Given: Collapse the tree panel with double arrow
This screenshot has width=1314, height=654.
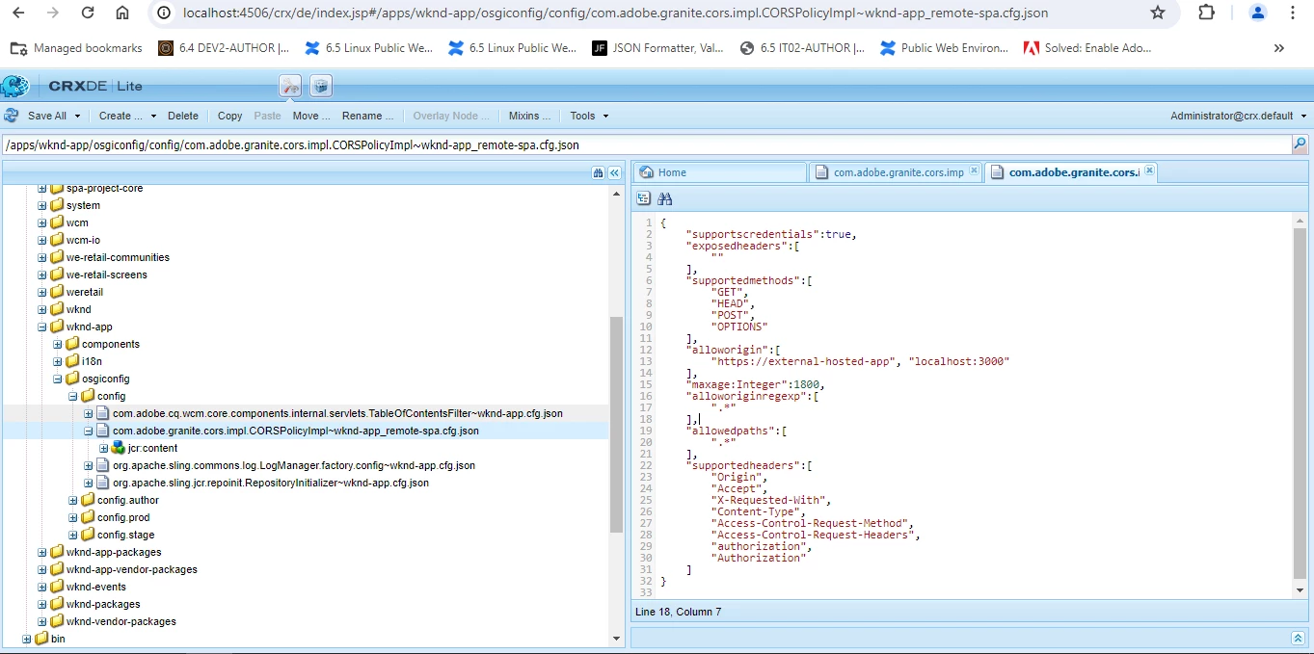Looking at the screenshot, I should point(614,172).
